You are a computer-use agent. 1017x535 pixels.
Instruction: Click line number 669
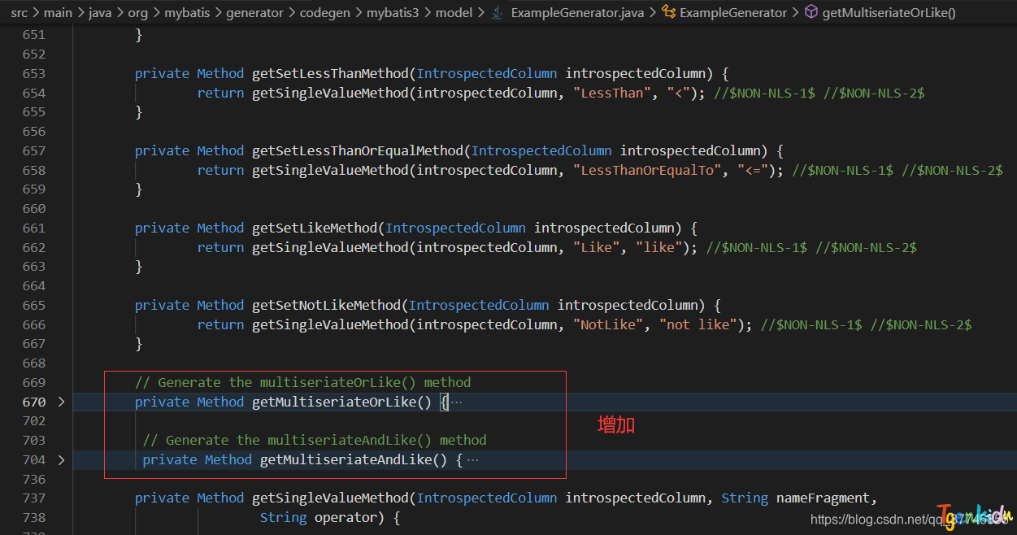point(34,382)
